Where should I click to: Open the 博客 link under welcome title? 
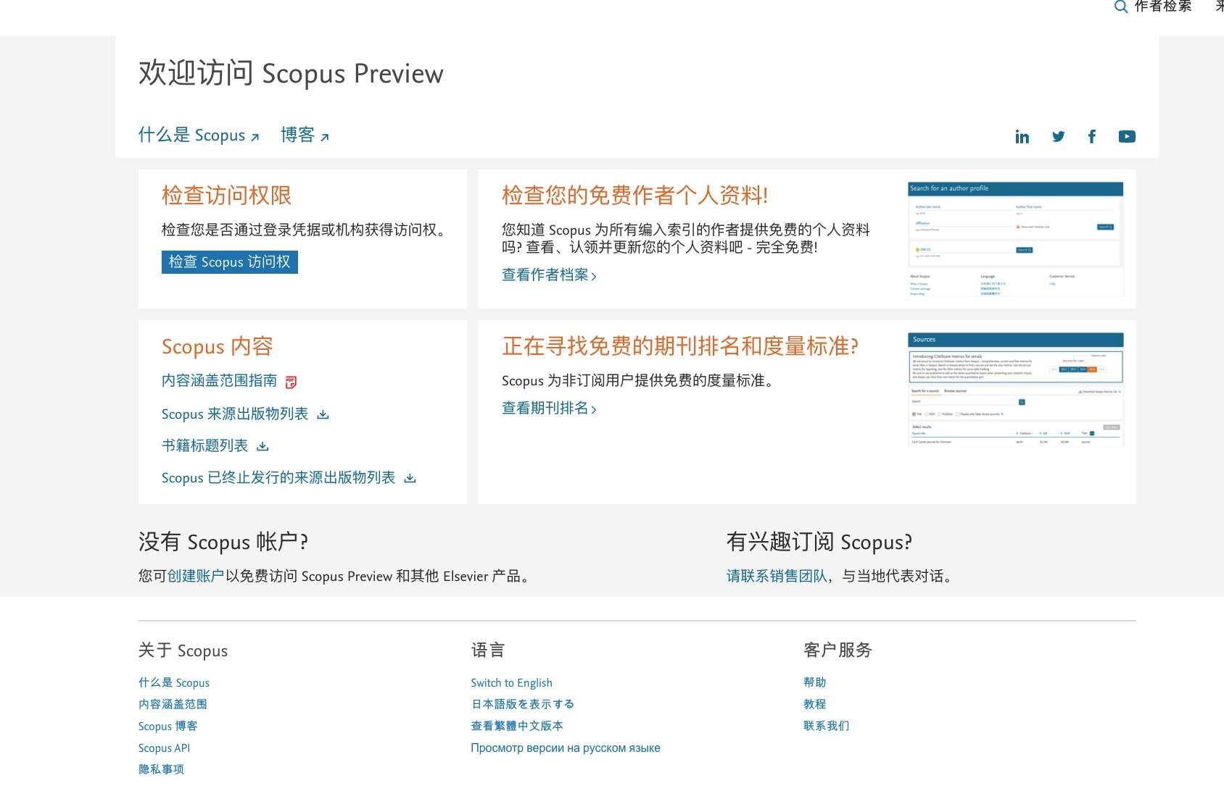298,135
